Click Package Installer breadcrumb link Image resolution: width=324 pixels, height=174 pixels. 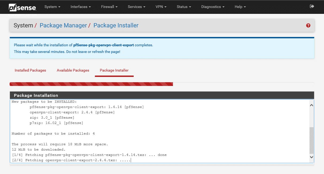click(x=116, y=26)
